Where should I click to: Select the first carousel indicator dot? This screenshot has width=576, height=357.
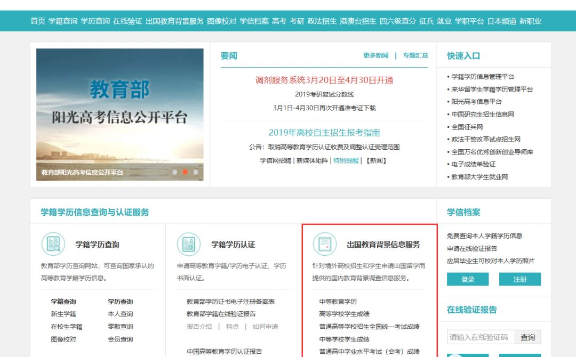point(175,172)
